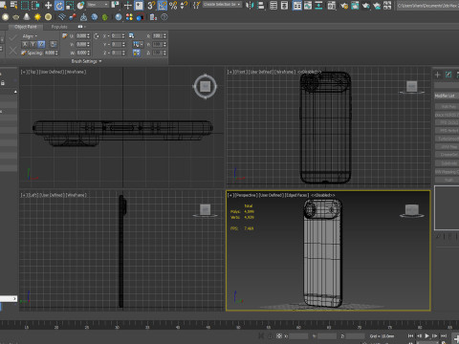This screenshot has height=344, width=459.
Task: Open Perspective viewport label menu
Action: pyautogui.click(x=246, y=195)
